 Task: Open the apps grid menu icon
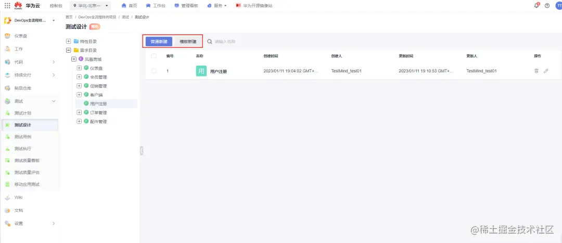coord(7,5)
